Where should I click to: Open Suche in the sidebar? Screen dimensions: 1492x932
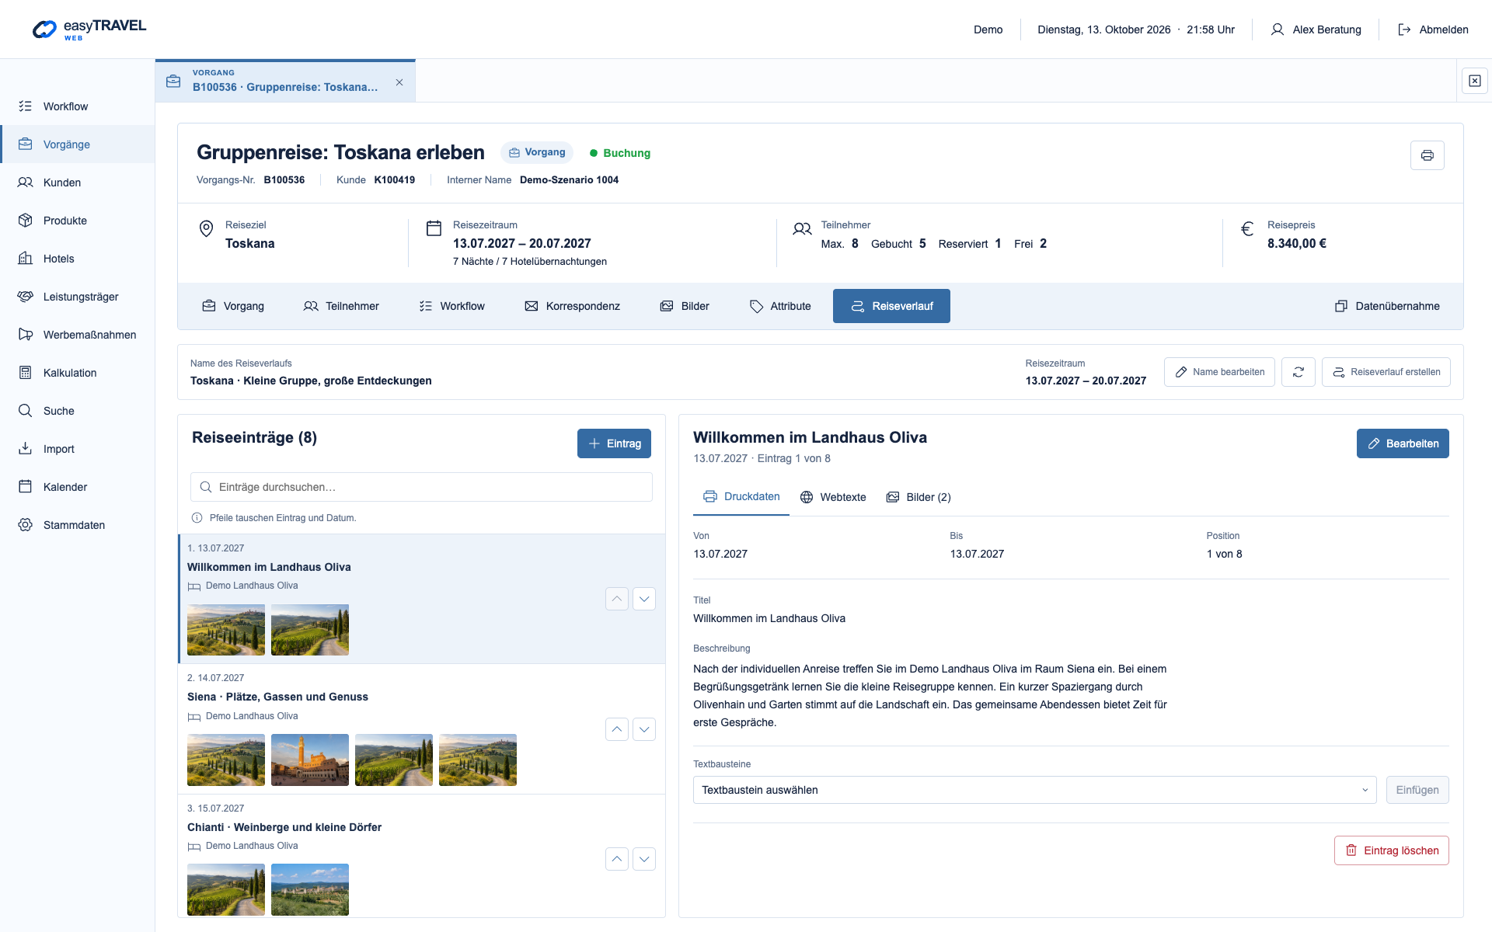click(x=78, y=411)
